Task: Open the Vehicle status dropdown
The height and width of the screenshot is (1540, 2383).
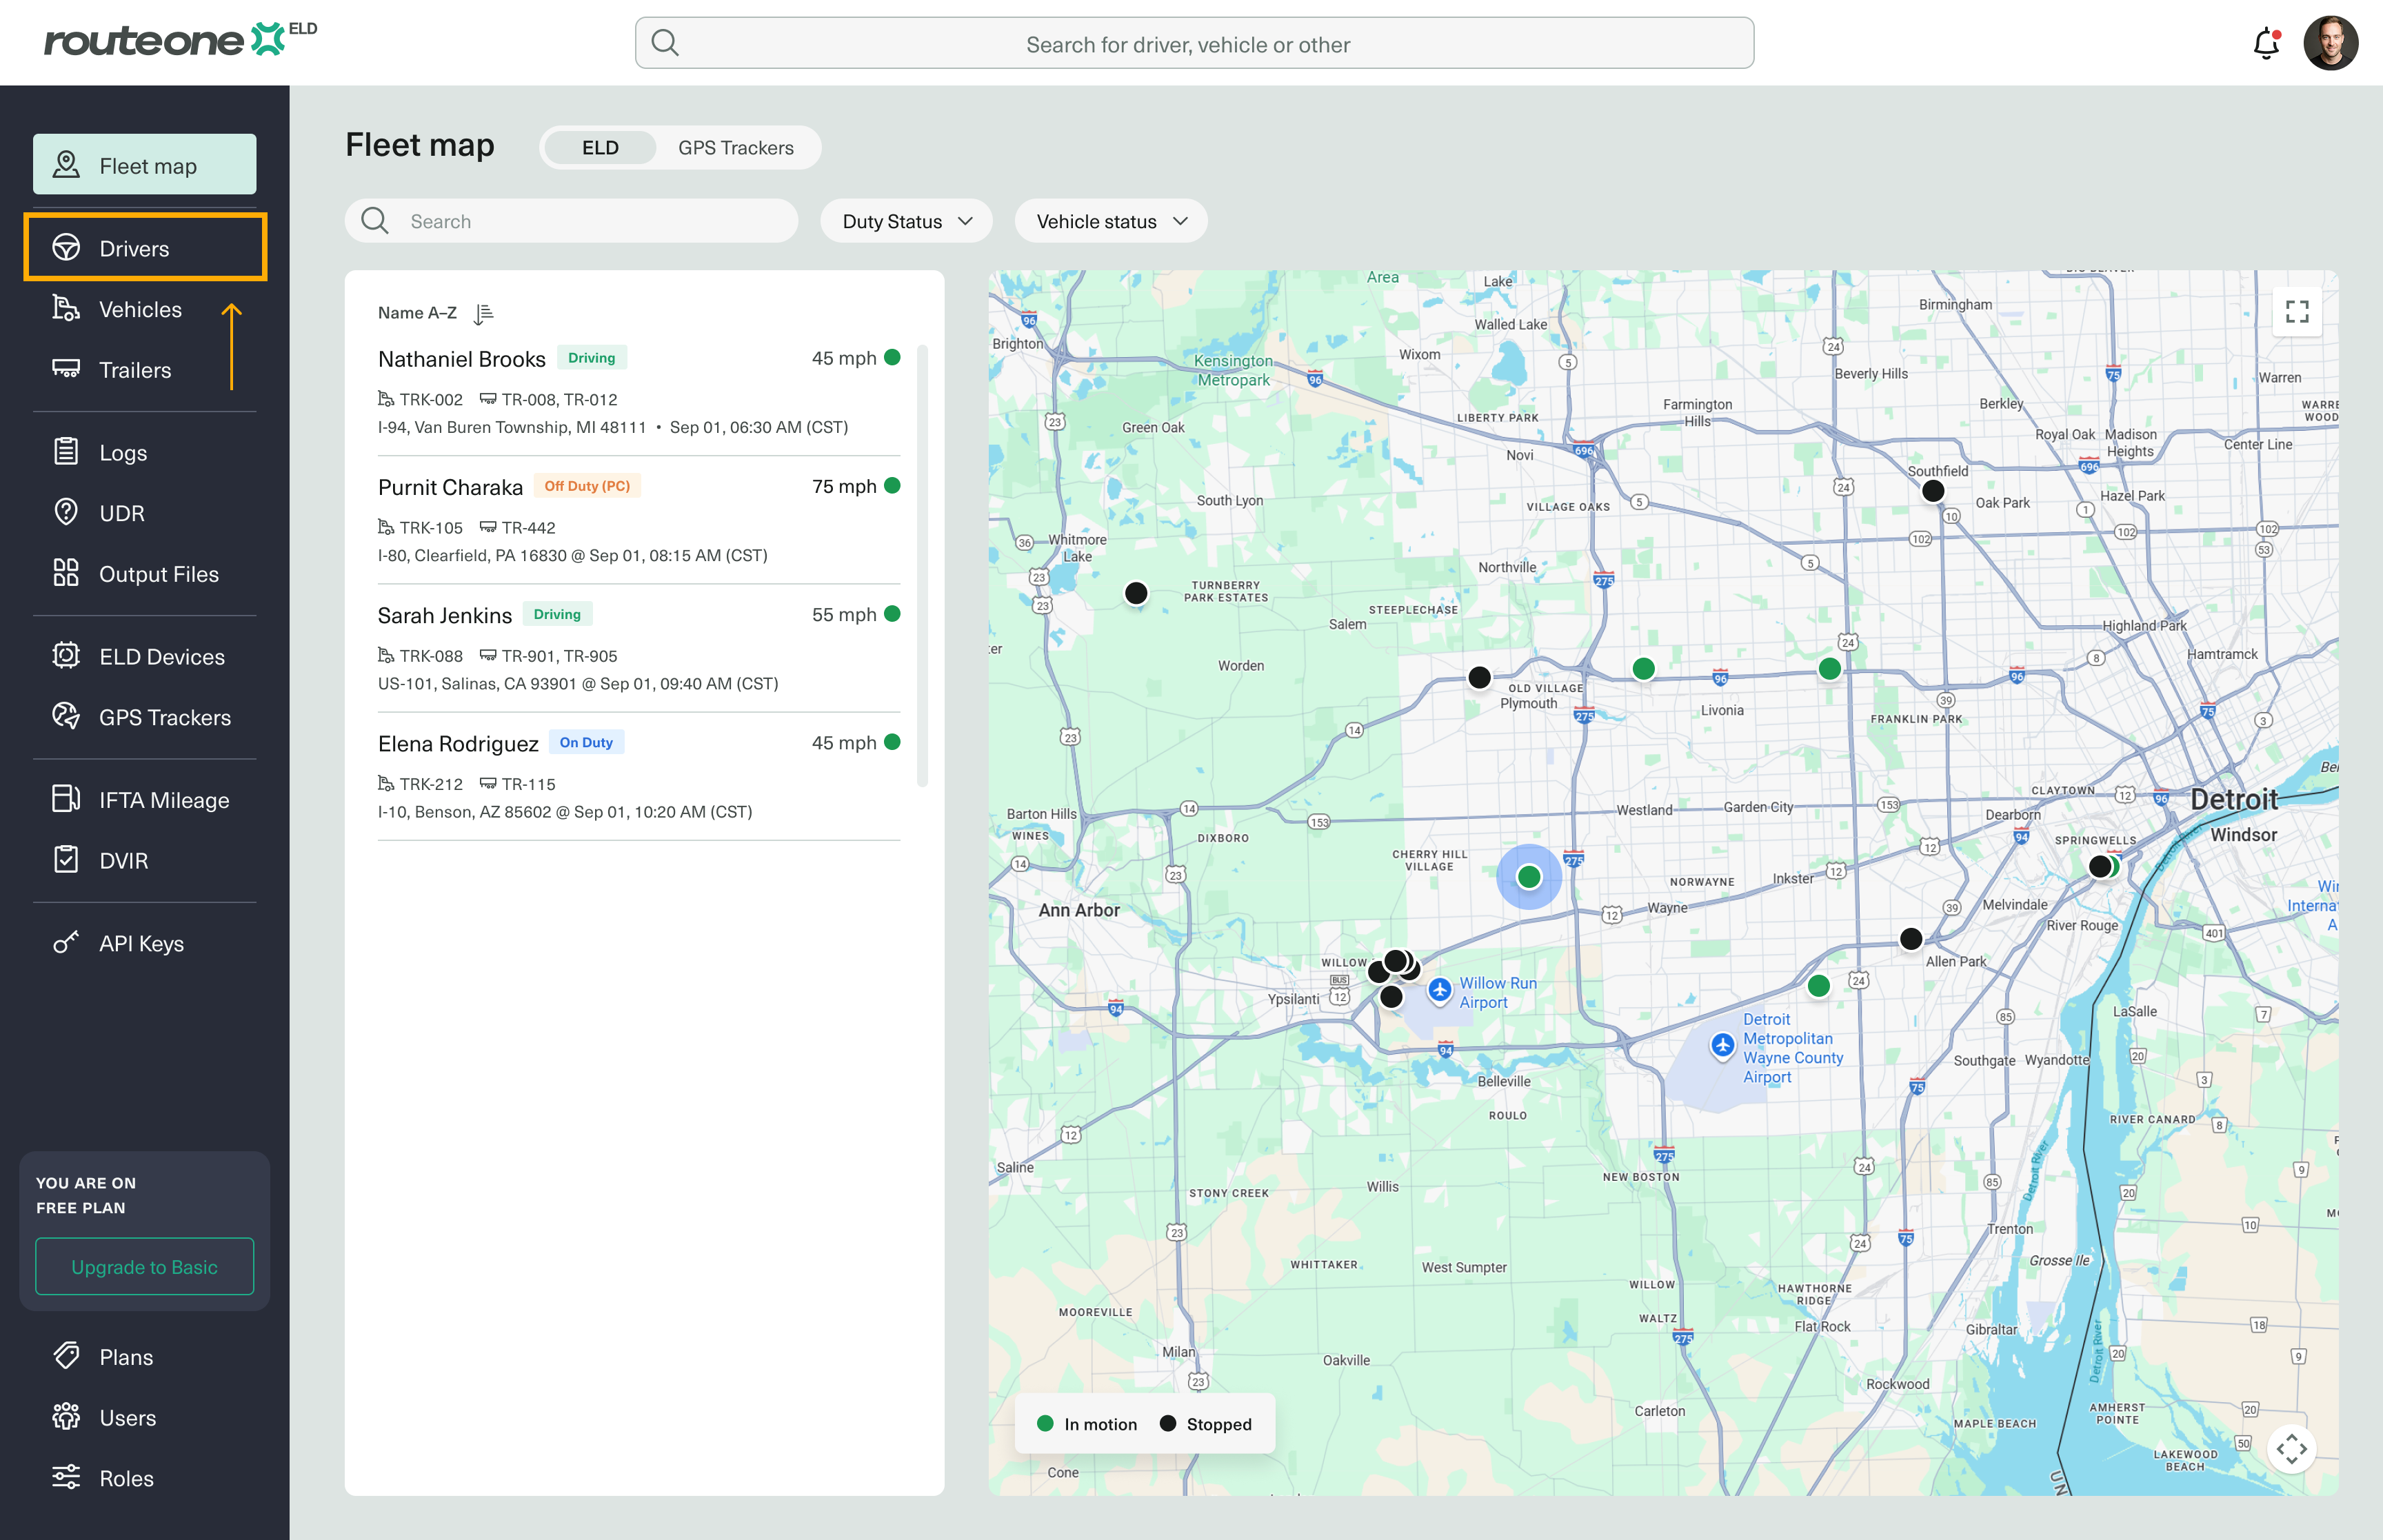Action: [1110, 221]
